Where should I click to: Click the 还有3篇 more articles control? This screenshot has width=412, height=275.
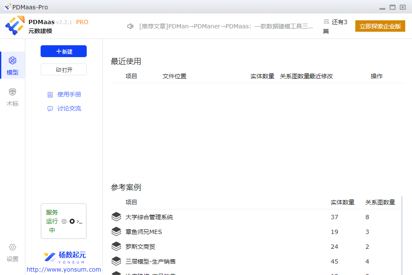click(335, 26)
